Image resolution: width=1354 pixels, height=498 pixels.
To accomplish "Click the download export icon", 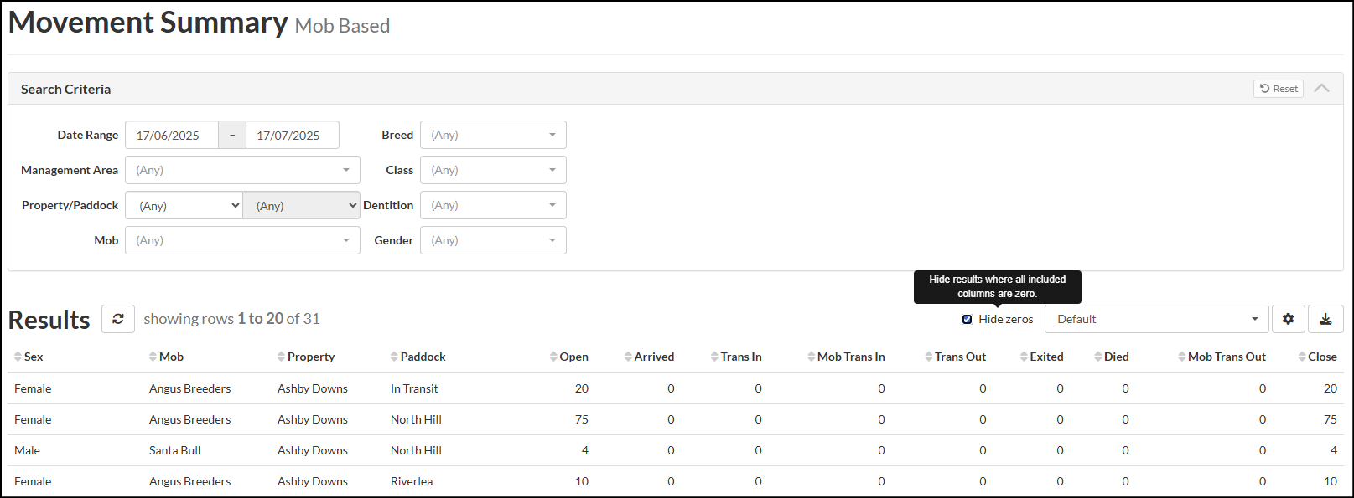I will 1325,319.
